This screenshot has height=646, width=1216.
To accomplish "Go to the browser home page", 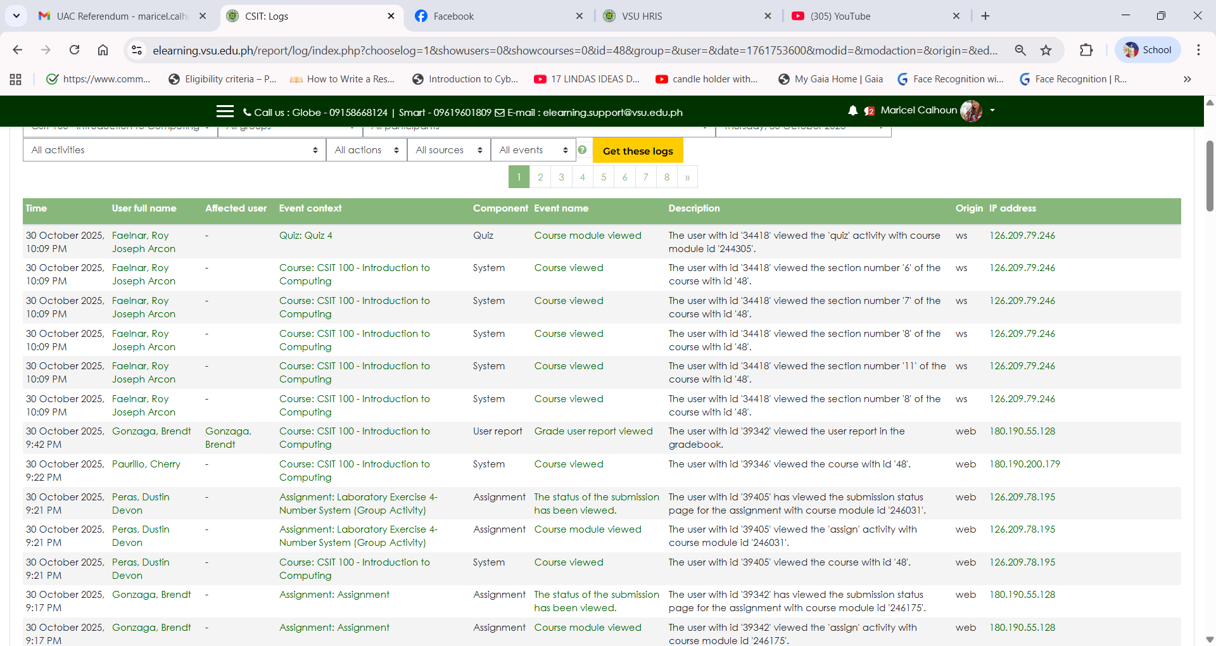I will click(103, 50).
